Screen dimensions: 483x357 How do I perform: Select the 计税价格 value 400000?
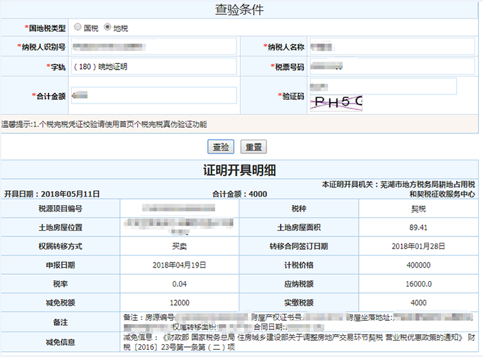click(418, 265)
